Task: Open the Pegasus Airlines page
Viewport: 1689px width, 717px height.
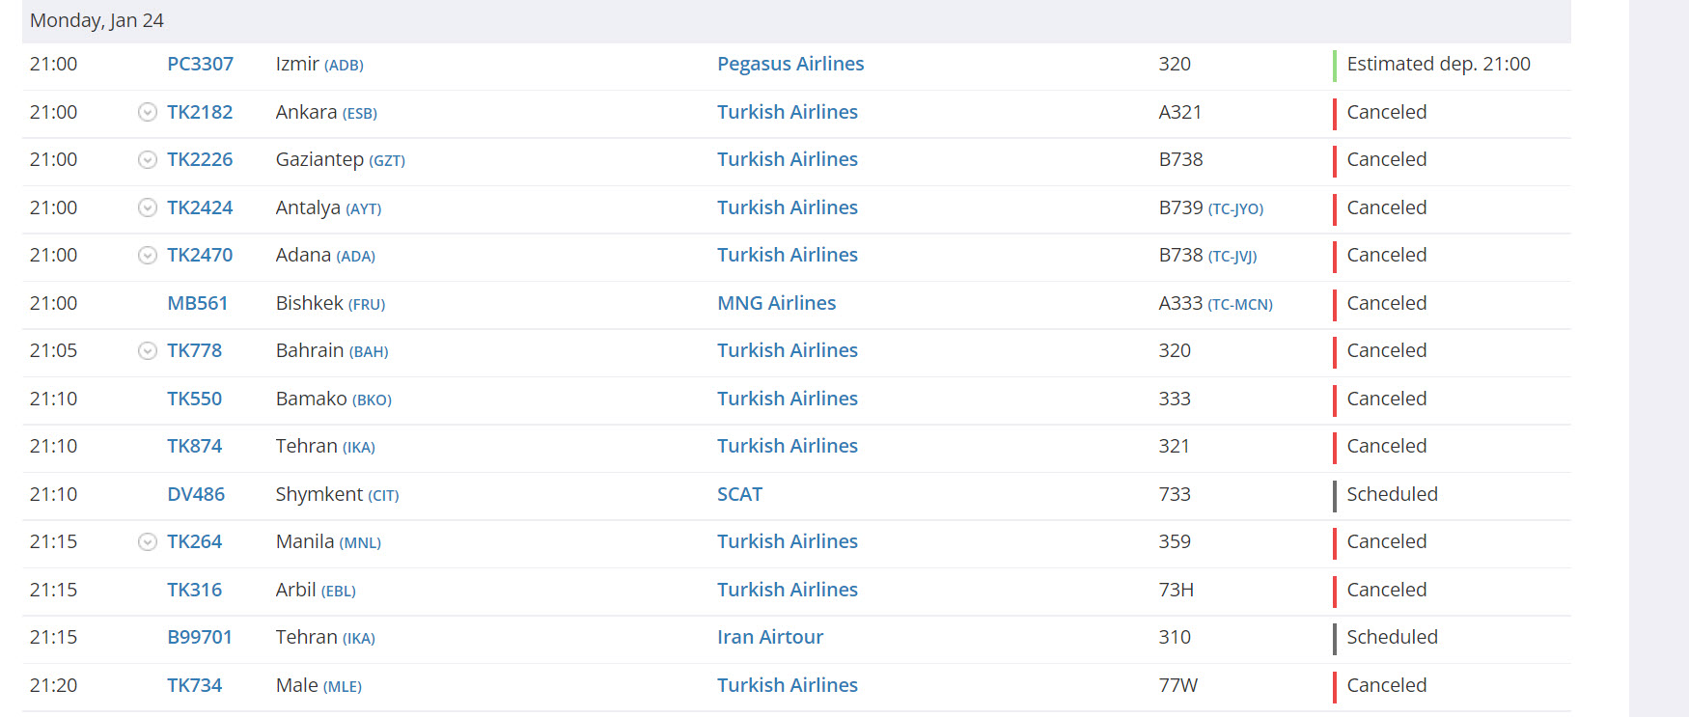Action: 789,65
